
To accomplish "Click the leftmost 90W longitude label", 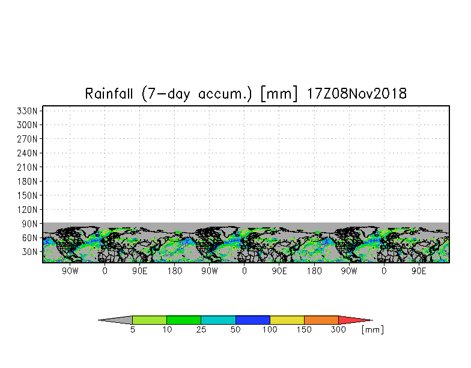I will click(x=70, y=271).
